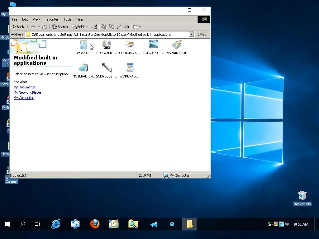Open the Favorites menu

(51, 19)
